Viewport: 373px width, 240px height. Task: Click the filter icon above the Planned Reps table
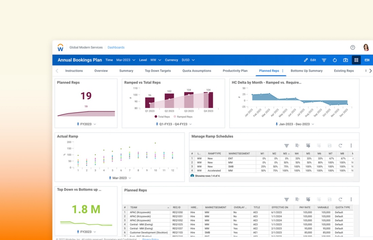[287, 200]
